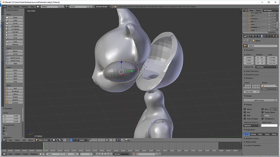
Task: Add a Cylinder mesh primitive
Action: click(14, 32)
